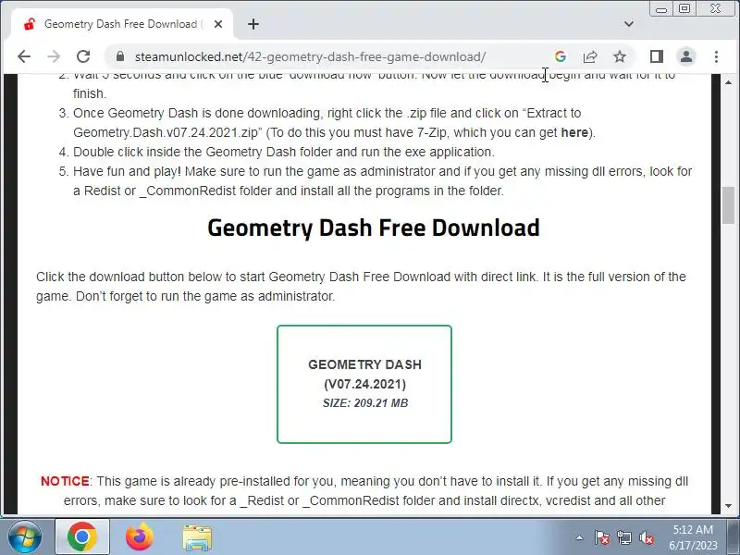Minimize the Chrome window
Image resolution: width=740 pixels, height=555 pixels.
pyautogui.click(x=661, y=9)
